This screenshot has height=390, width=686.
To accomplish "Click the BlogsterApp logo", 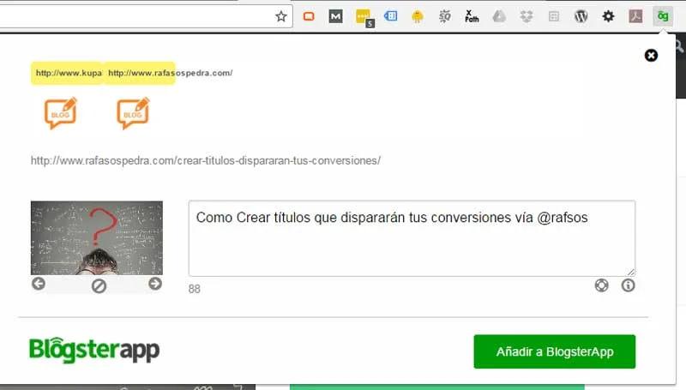I will point(94,351).
